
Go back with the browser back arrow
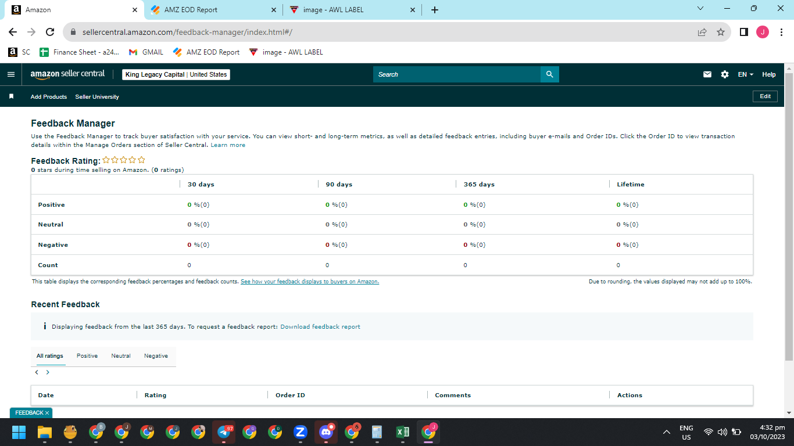[13, 33]
